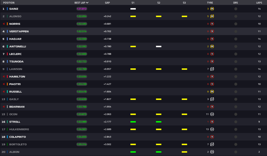This screenshot has width=267, height=156.
Task: Click Russell's medium tyre icon
Action: tap(212, 92)
